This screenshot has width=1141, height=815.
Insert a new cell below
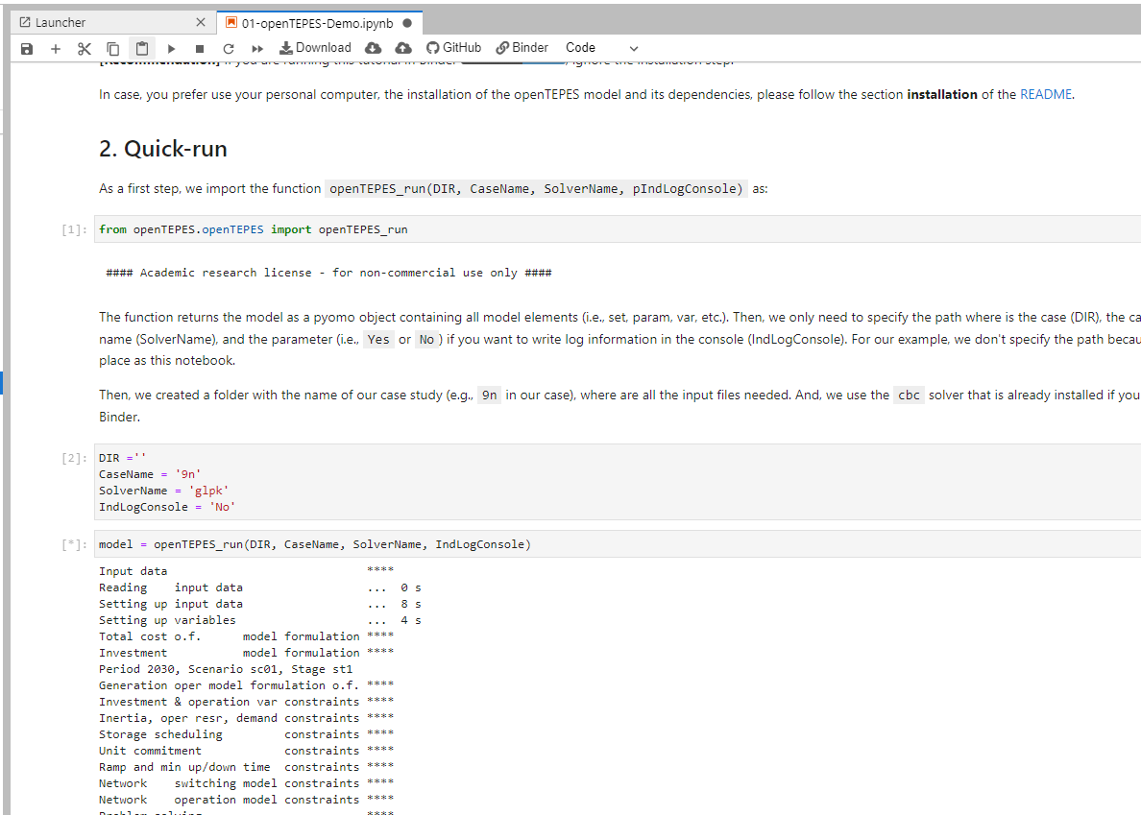click(x=55, y=48)
